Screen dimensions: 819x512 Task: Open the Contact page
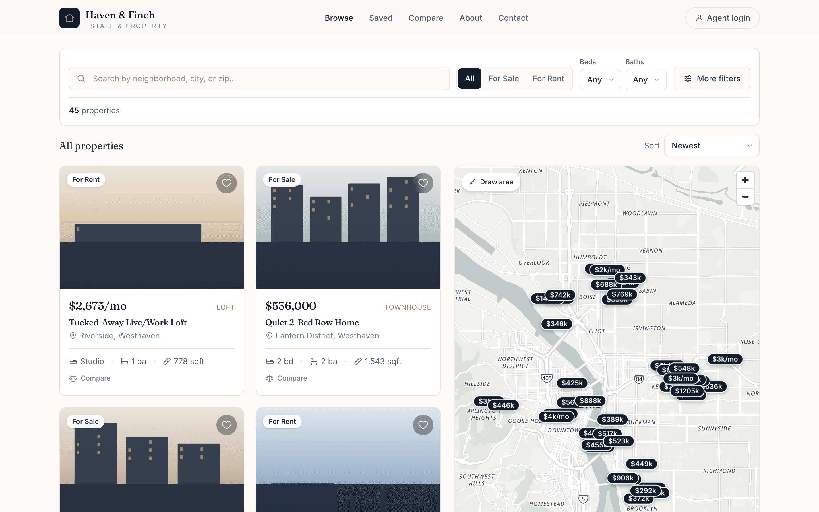(x=513, y=18)
